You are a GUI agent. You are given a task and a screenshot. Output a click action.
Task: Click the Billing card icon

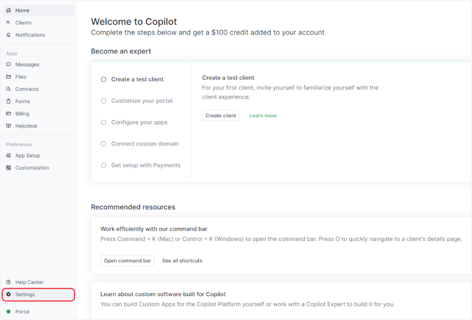8,114
